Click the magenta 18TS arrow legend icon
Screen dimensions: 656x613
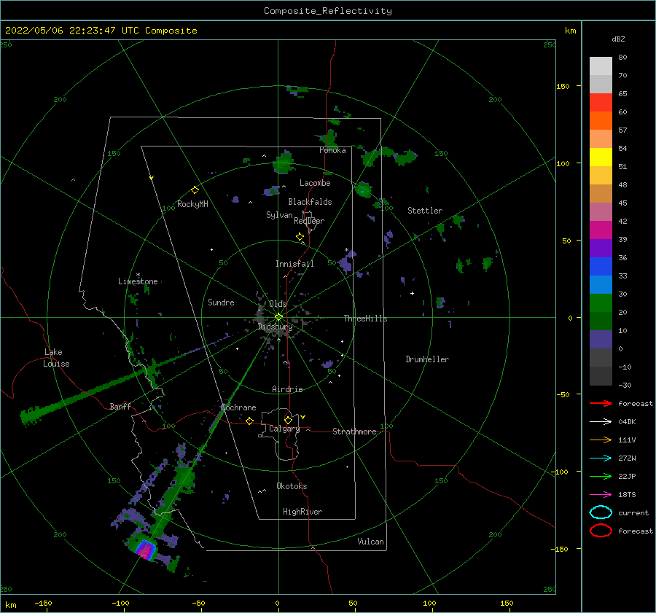(x=601, y=495)
